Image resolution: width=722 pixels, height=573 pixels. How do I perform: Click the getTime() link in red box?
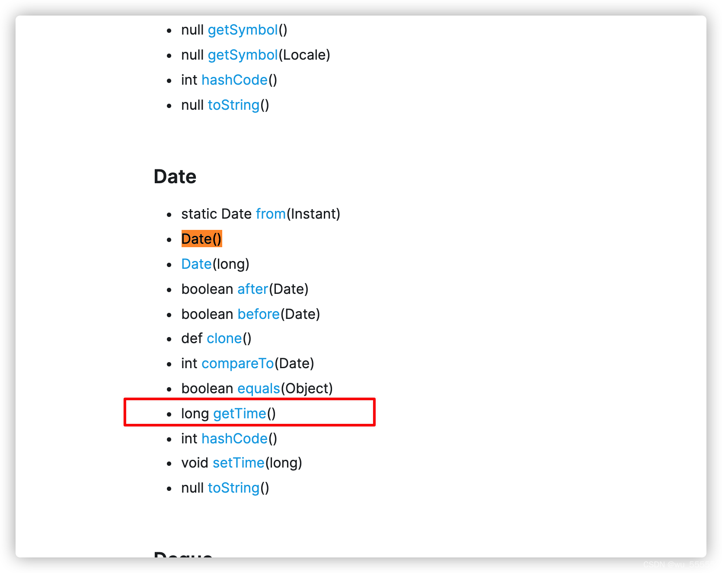point(240,414)
